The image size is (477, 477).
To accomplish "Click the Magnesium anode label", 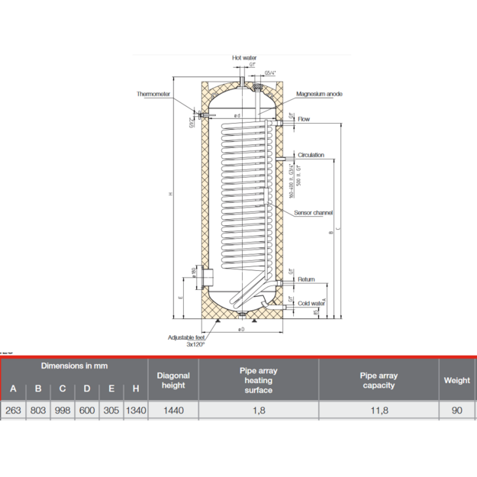I will (319, 94).
